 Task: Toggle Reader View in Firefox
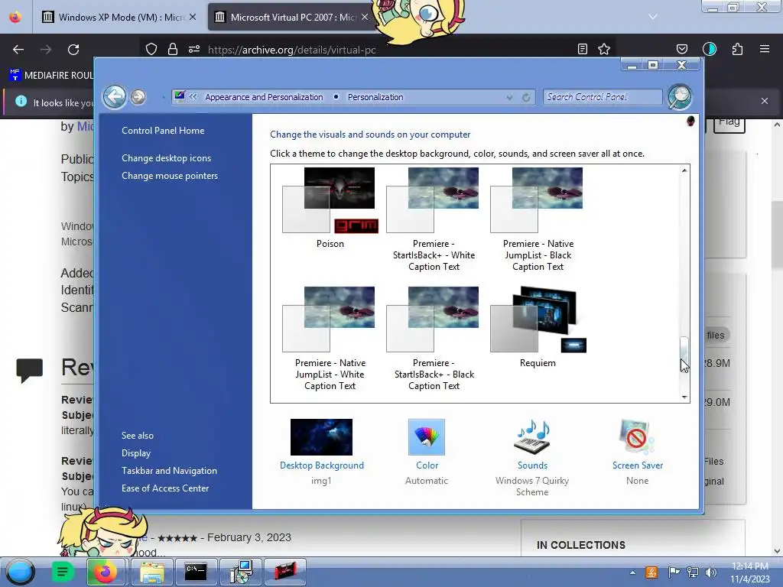582,49
